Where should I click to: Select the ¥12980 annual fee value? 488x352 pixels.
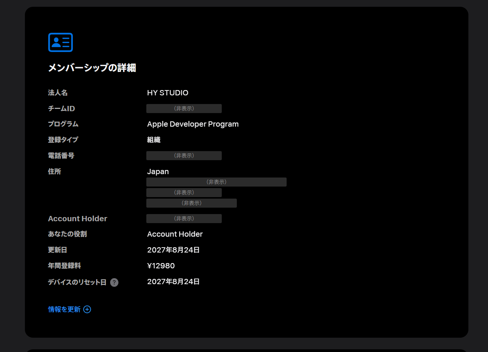pos(161,266)
